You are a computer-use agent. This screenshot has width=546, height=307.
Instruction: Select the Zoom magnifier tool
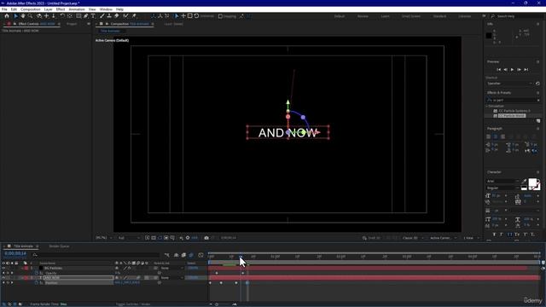(31, 16)
